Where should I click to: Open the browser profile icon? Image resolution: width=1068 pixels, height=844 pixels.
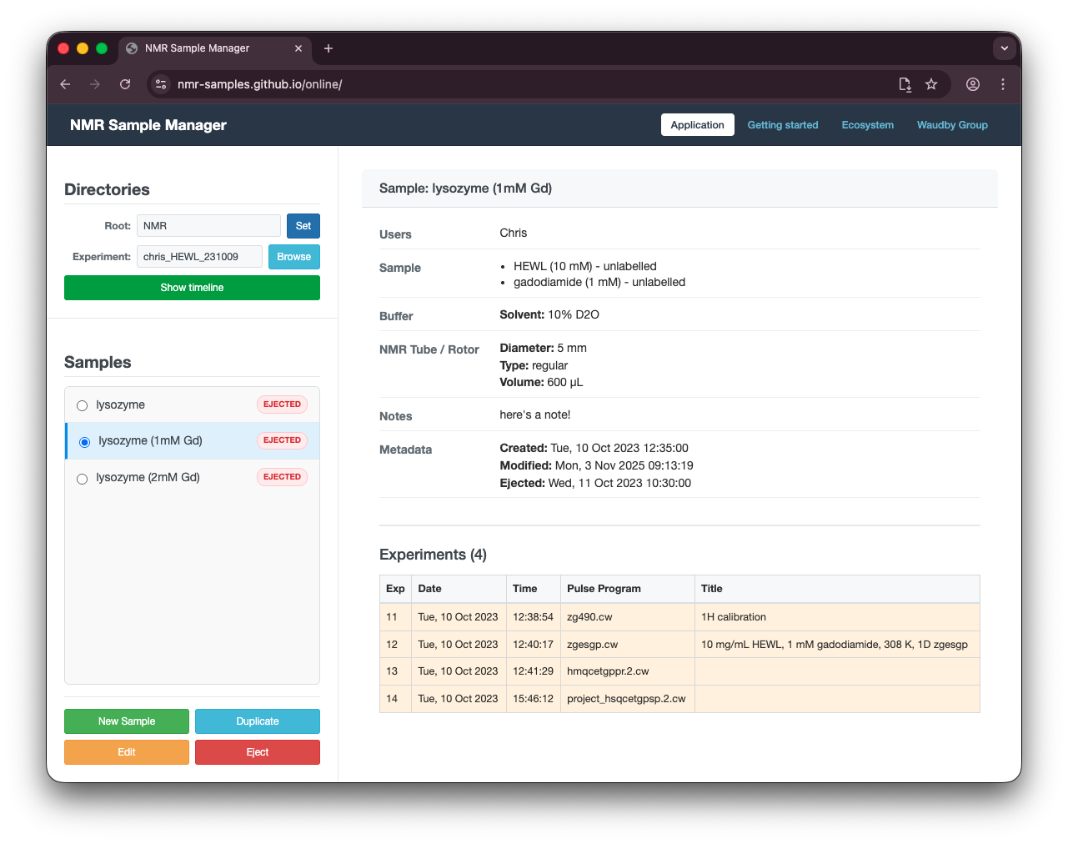click(x=973, y=84)
